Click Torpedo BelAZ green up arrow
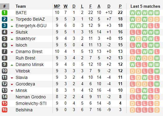This screenshot has width=163, height=116. 12,20
